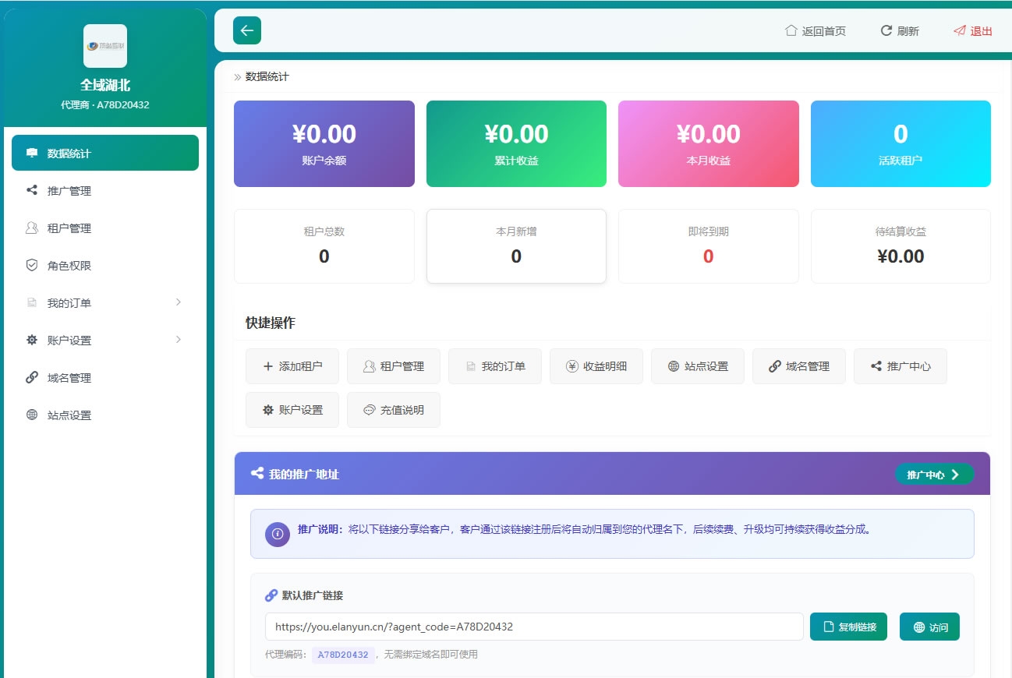Open 域名管理 in the sidebar
This screenshot has height=678, width=1012.
pos(105,377)
